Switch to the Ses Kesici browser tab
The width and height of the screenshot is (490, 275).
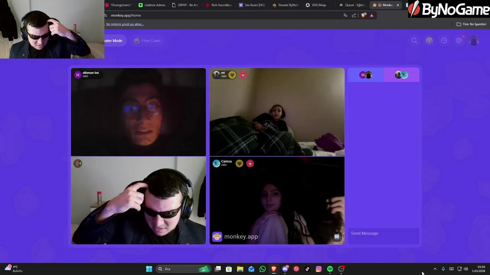click(252, 5)
